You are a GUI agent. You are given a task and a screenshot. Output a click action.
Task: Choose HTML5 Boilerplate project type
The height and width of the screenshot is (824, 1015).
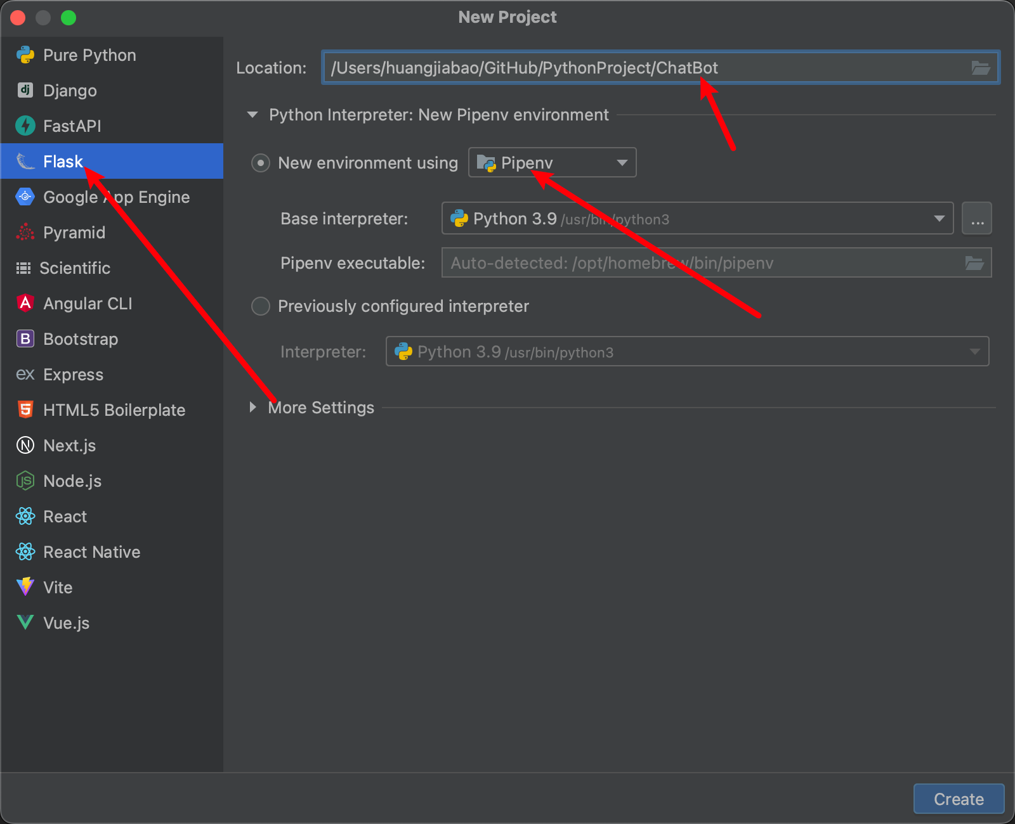tap(112, 410)
